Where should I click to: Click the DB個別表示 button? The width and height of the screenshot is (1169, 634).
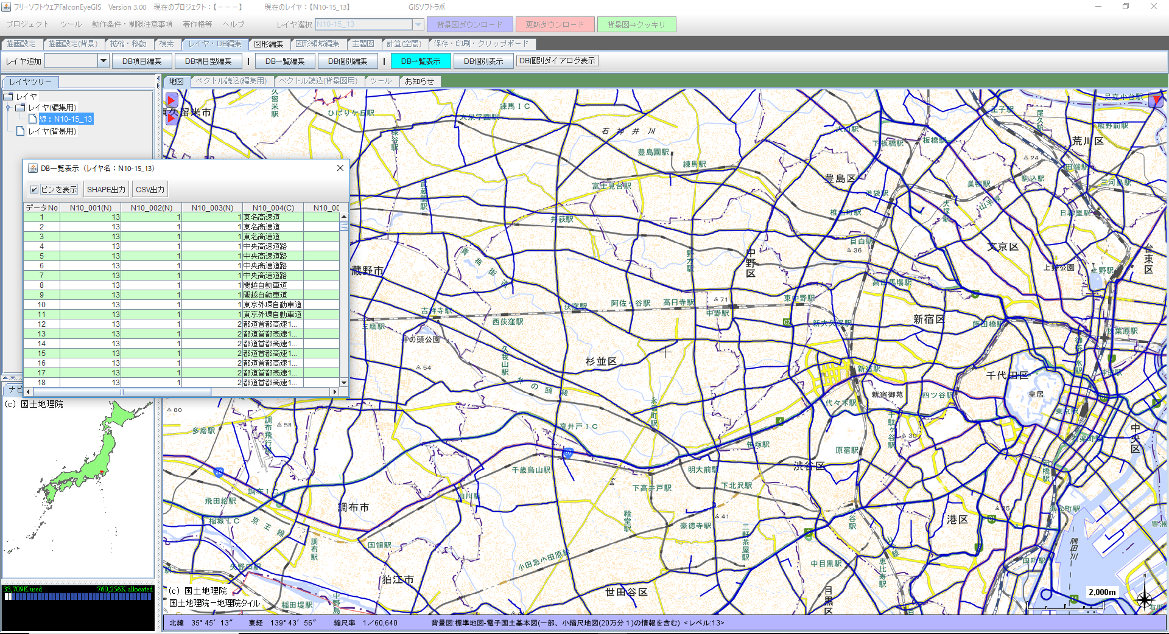point(483,61)
